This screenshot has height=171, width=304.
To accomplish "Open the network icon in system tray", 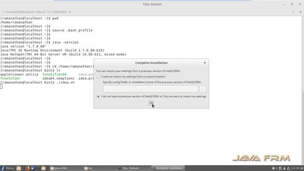I will tap(288, 168).
